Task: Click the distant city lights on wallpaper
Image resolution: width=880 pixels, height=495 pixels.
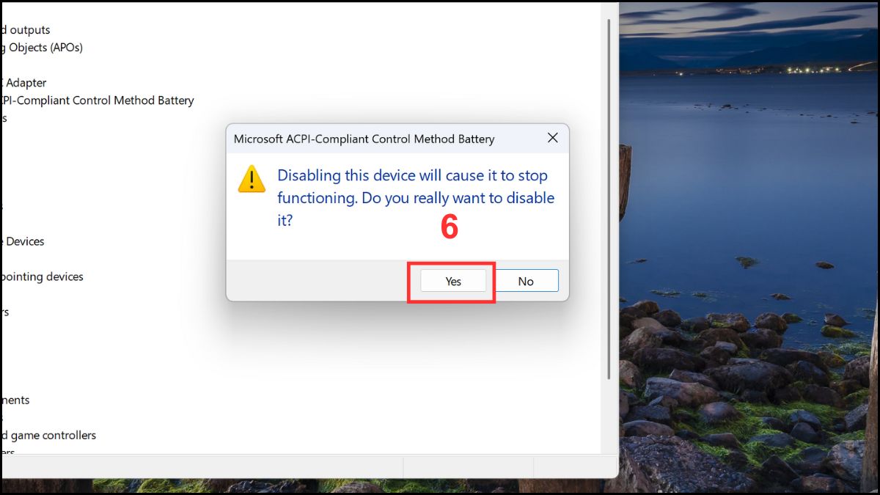Action: (x=807, y=70)
